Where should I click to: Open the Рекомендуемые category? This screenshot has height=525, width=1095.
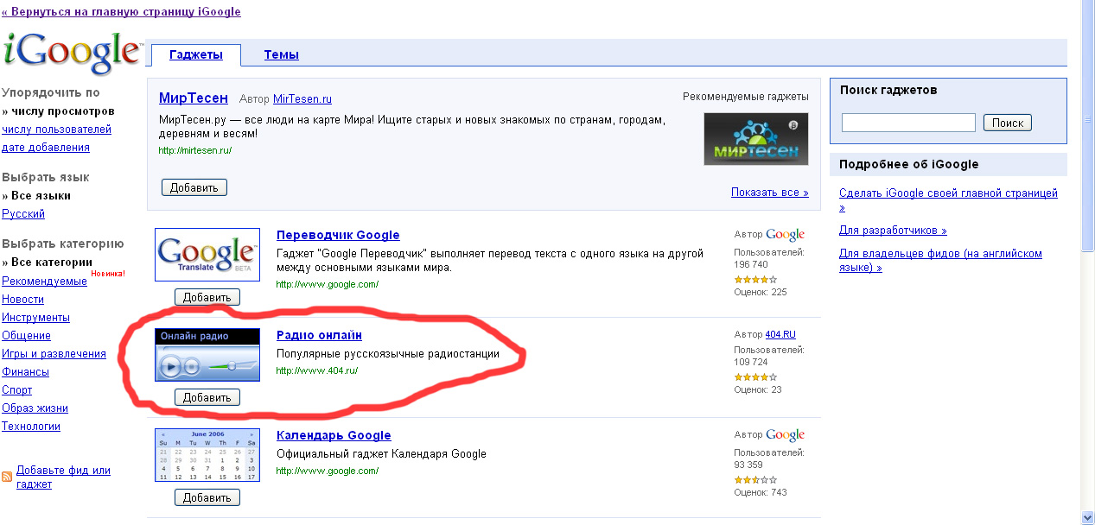[44, 281]
